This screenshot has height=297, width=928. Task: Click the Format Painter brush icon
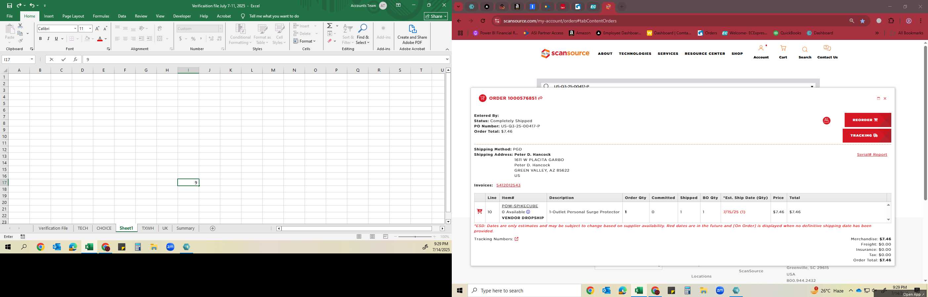20,41
